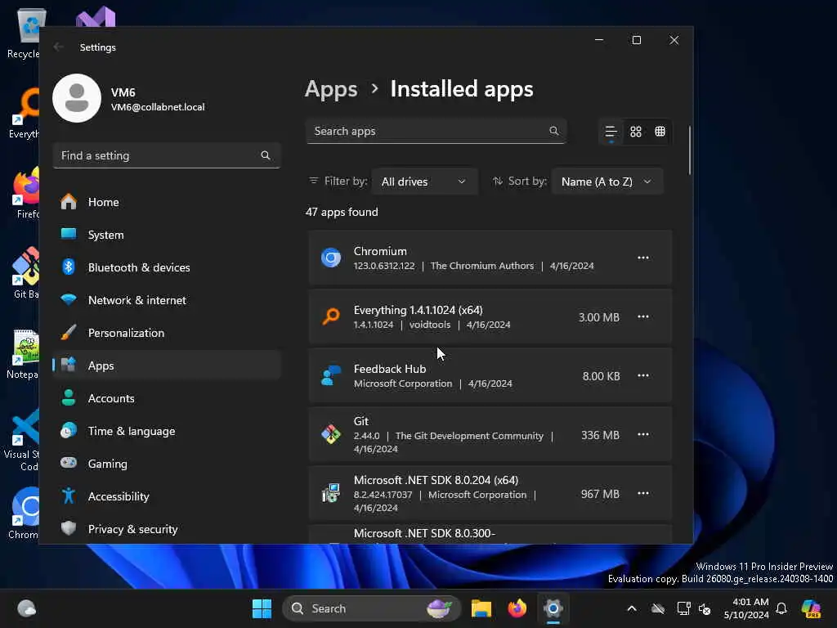The width and height of the screenshot is (837, 628).
Task: Click the Bluetooth icon in sidebar
Action: 69,267
